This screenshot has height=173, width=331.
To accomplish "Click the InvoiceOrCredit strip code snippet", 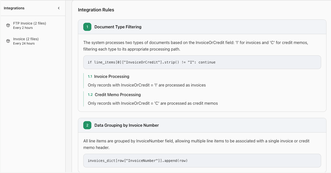I will [152, 62].
